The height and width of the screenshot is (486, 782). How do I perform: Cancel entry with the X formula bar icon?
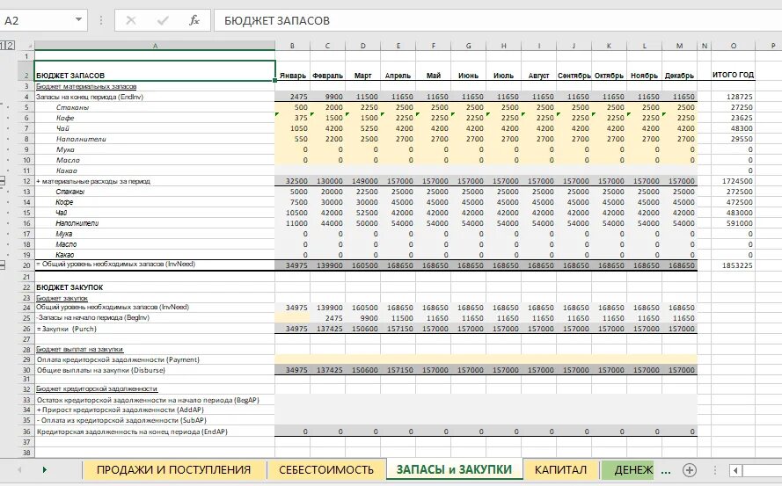pos(131,20)
